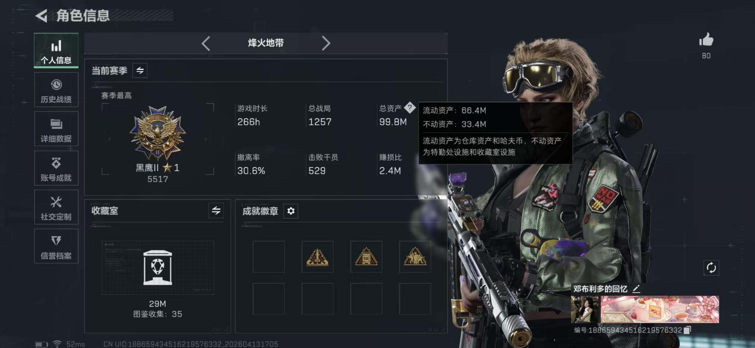
Task: Edit the 邓布利多的回忆 nickname pencil icon
Action: point(636,289)
